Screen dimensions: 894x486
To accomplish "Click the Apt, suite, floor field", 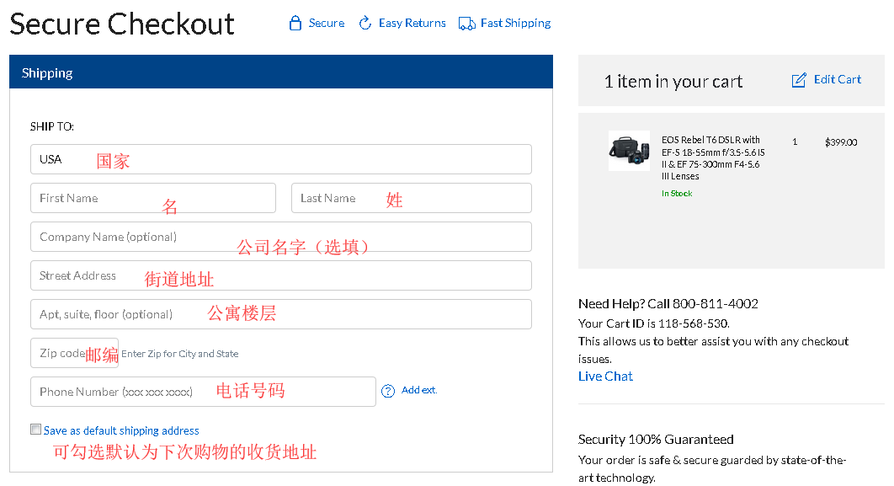I will click(280, 314).
